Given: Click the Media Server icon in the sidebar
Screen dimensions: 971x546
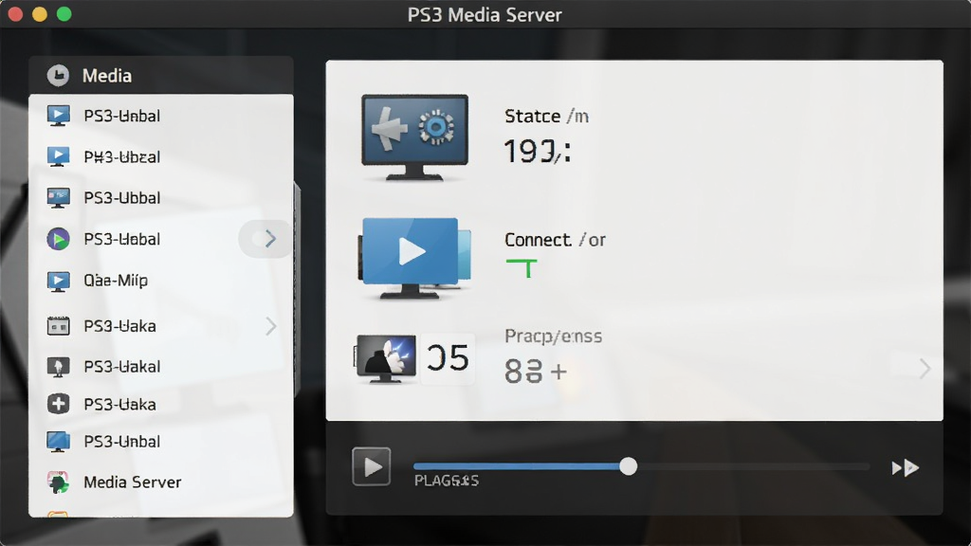Looking at the screenshot, I should (58, 482).
